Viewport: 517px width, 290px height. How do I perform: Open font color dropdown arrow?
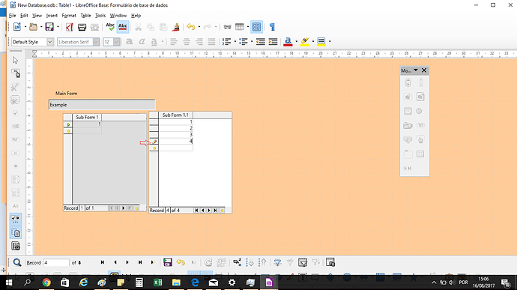coord(296,41)
